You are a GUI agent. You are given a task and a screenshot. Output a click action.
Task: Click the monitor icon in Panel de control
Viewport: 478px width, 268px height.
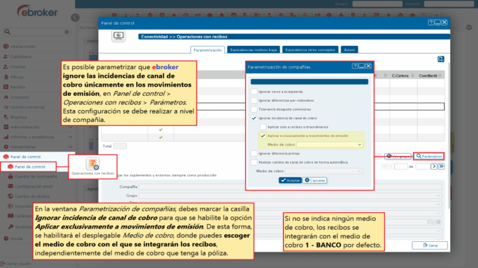click(118, 36)
